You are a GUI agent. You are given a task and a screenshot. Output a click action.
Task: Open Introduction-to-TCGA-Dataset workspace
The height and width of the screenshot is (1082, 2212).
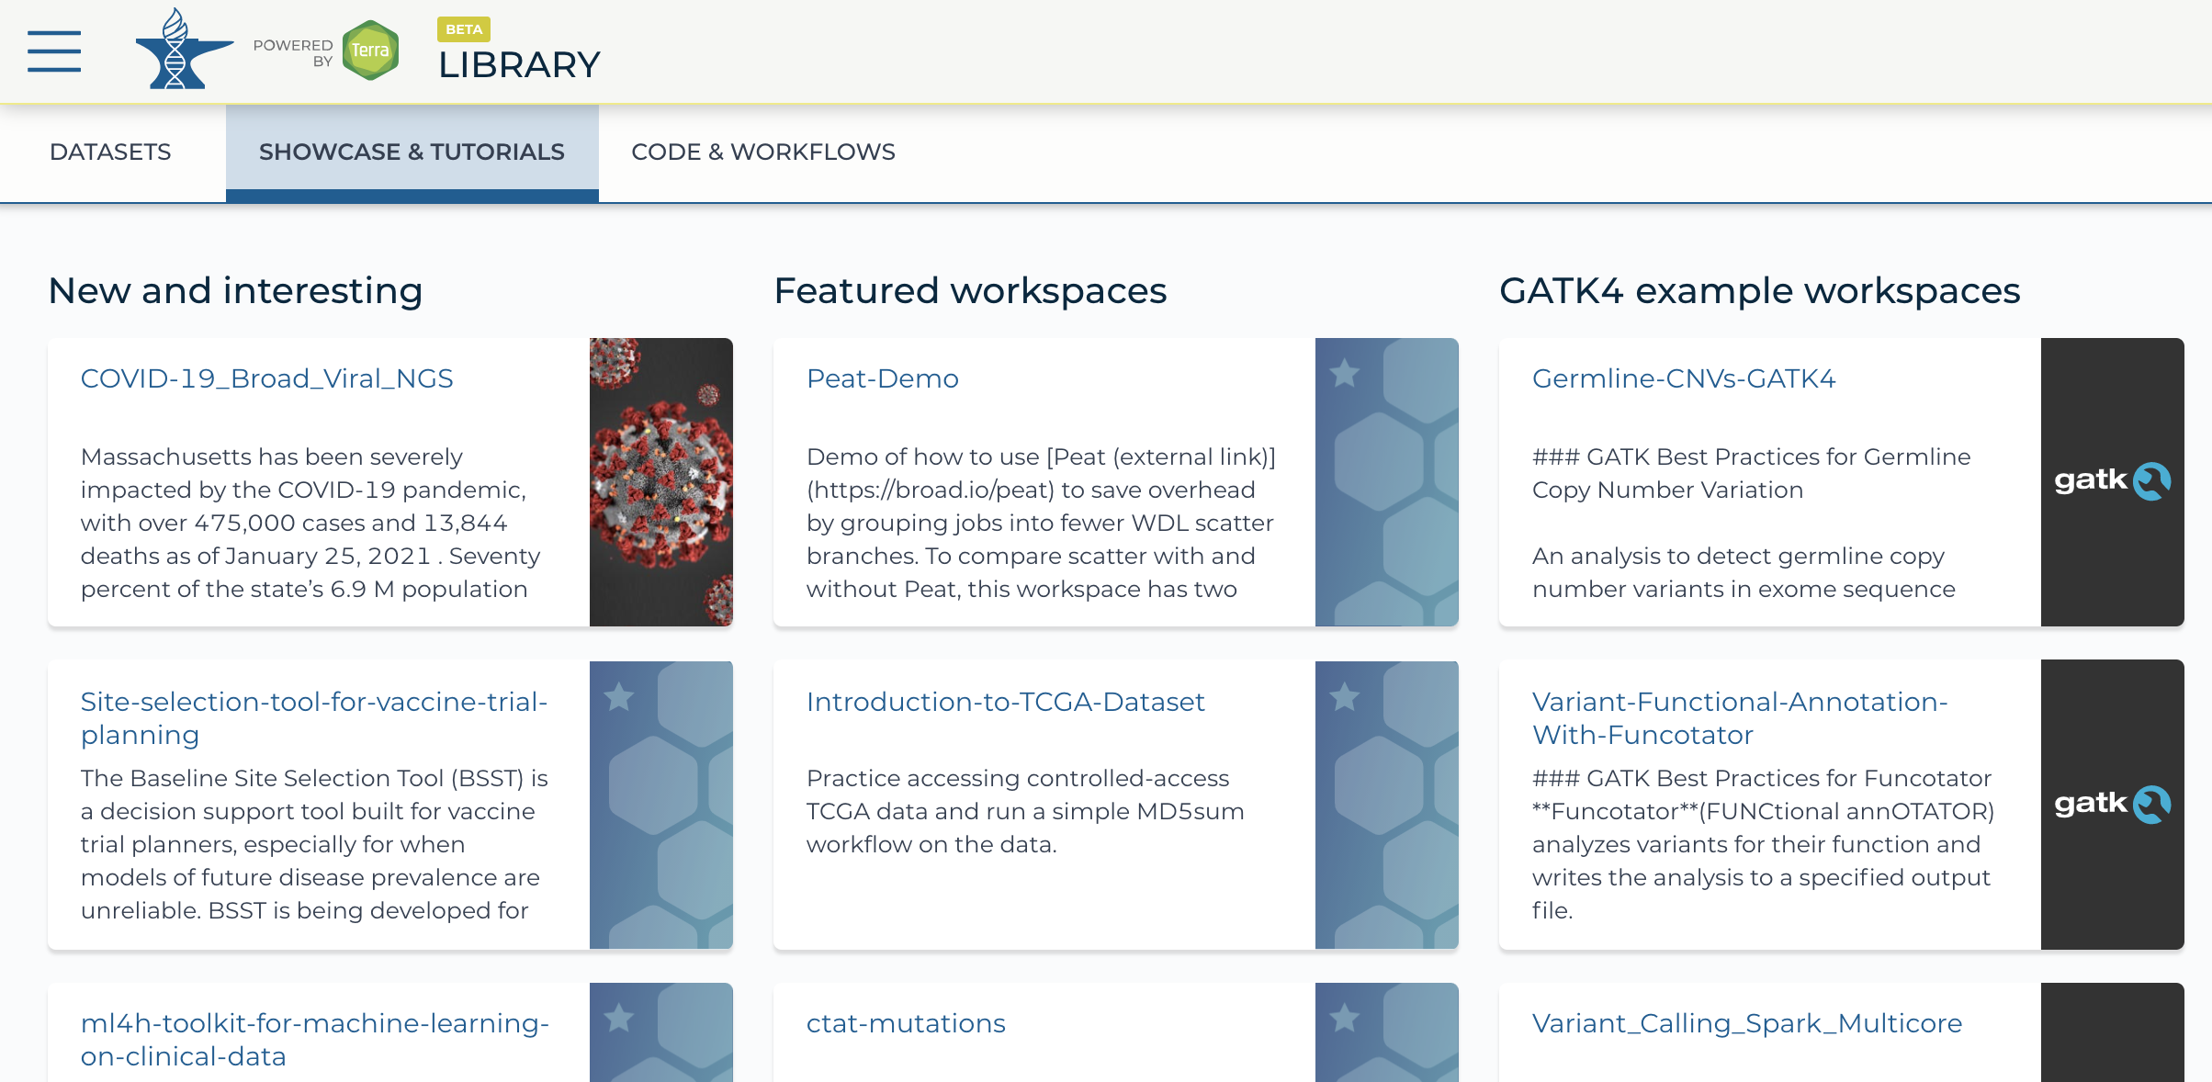click(x=1006, y=702)
